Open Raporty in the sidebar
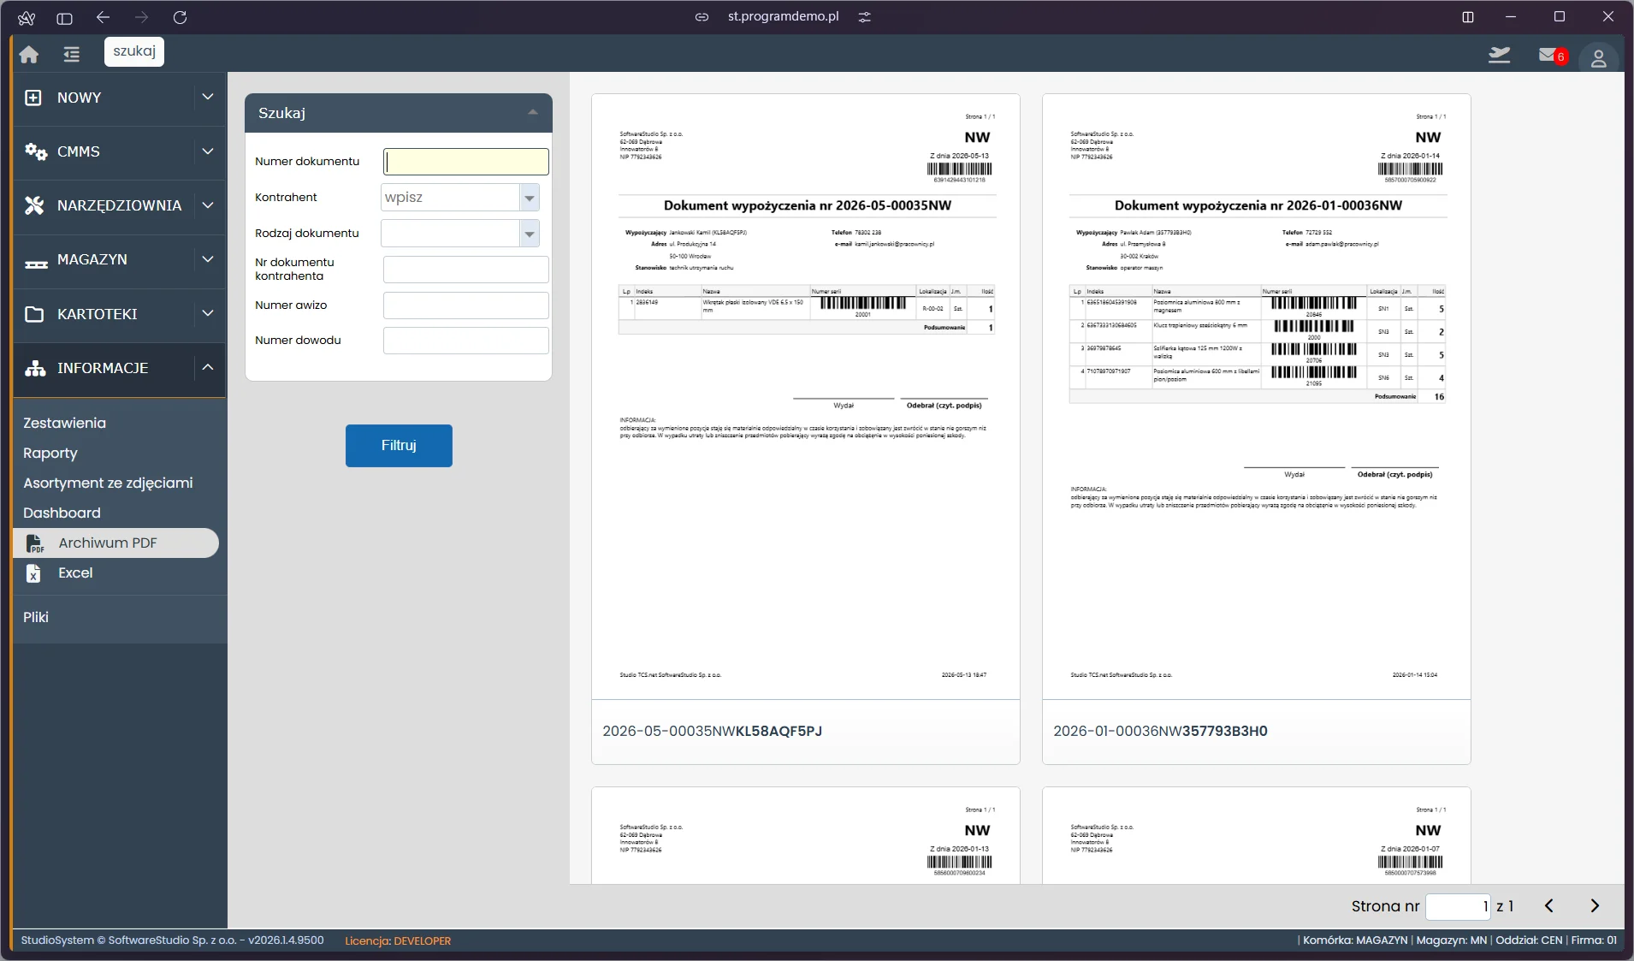1634x961 pixels. pyautogui.click(x=50, y=453)
